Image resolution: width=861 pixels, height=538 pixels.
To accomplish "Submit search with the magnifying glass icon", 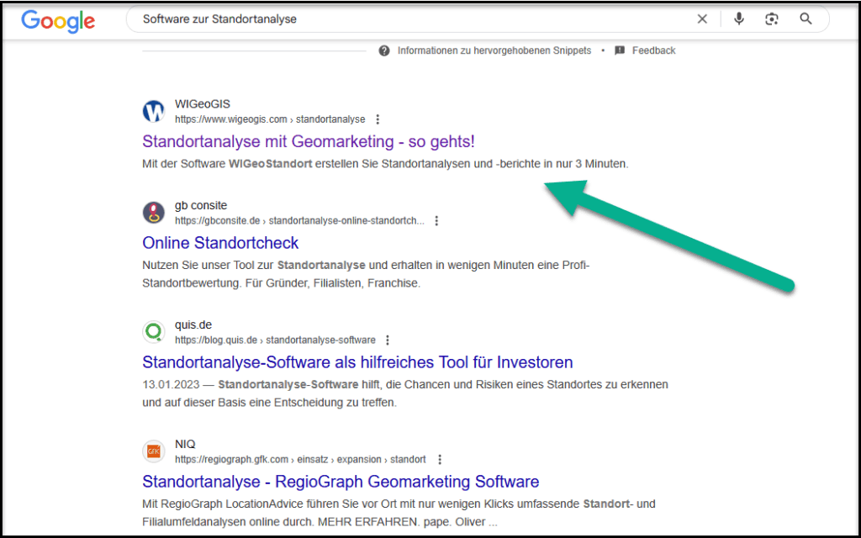I will (x=806, y=19).
